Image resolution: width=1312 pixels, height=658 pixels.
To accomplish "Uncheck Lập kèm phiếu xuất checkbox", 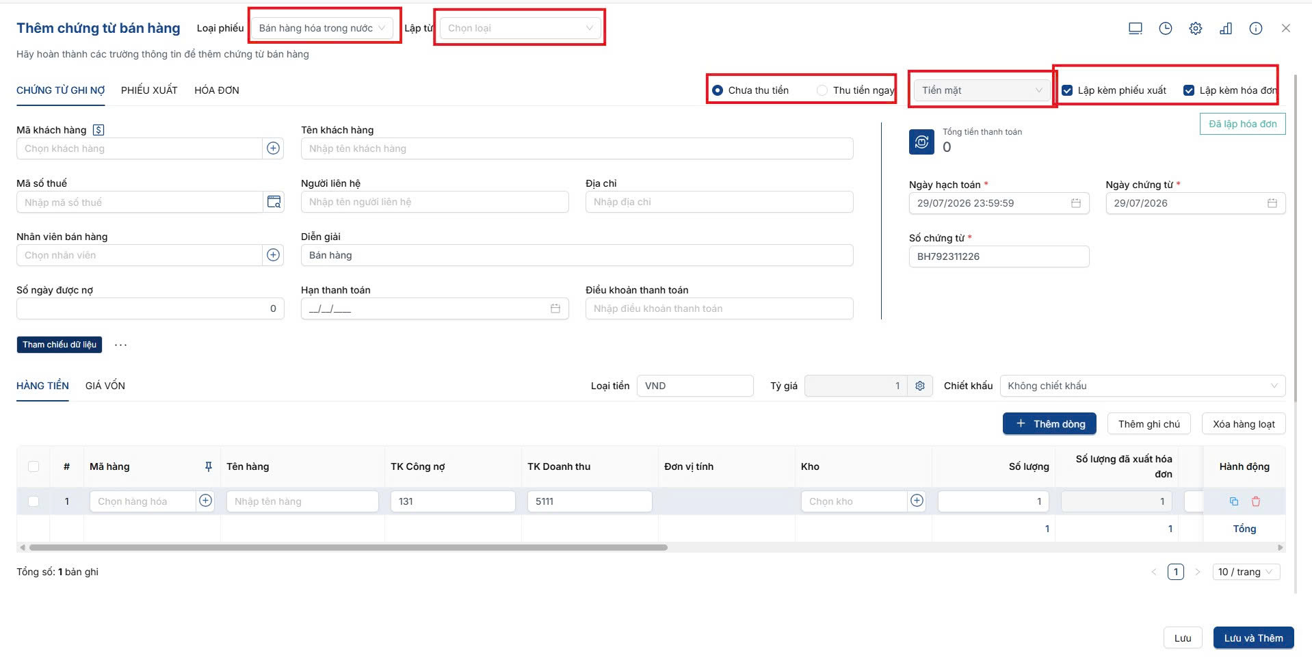I will (1067, 90).
